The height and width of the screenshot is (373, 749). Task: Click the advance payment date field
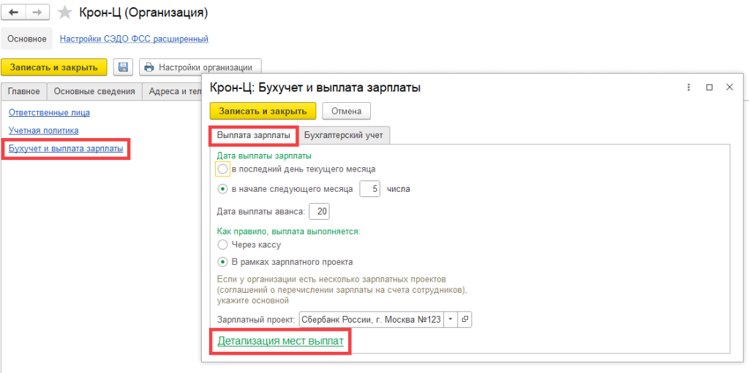tap(319, 212)
